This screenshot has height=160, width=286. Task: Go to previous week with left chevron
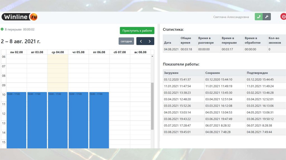(141, 41)
